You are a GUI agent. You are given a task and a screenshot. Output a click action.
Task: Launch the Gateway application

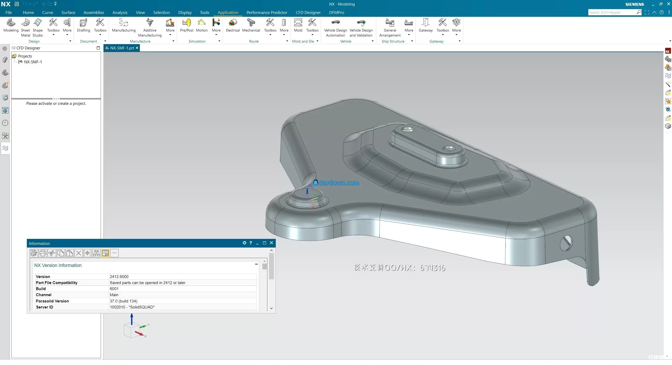point(426,25)
